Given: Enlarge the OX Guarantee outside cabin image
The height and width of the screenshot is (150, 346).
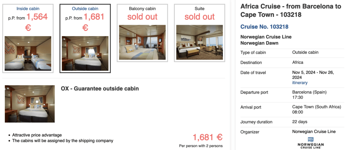Looking at the screenshot, I should [x=30, y=104].
